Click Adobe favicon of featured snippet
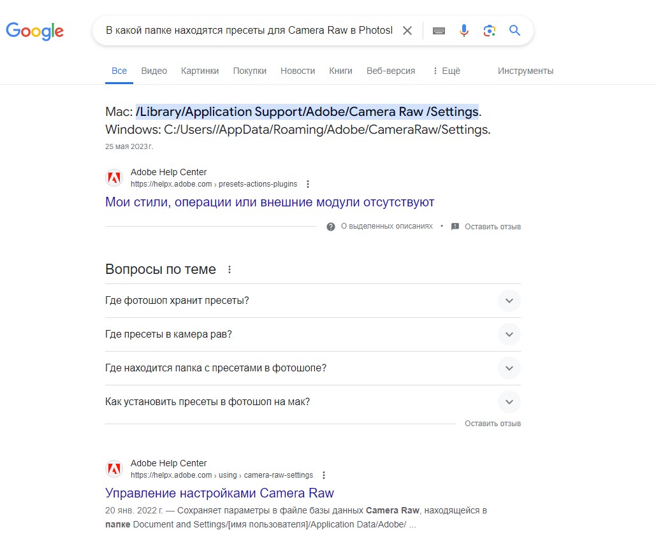 pyautogui.click(x=114, y=178)
